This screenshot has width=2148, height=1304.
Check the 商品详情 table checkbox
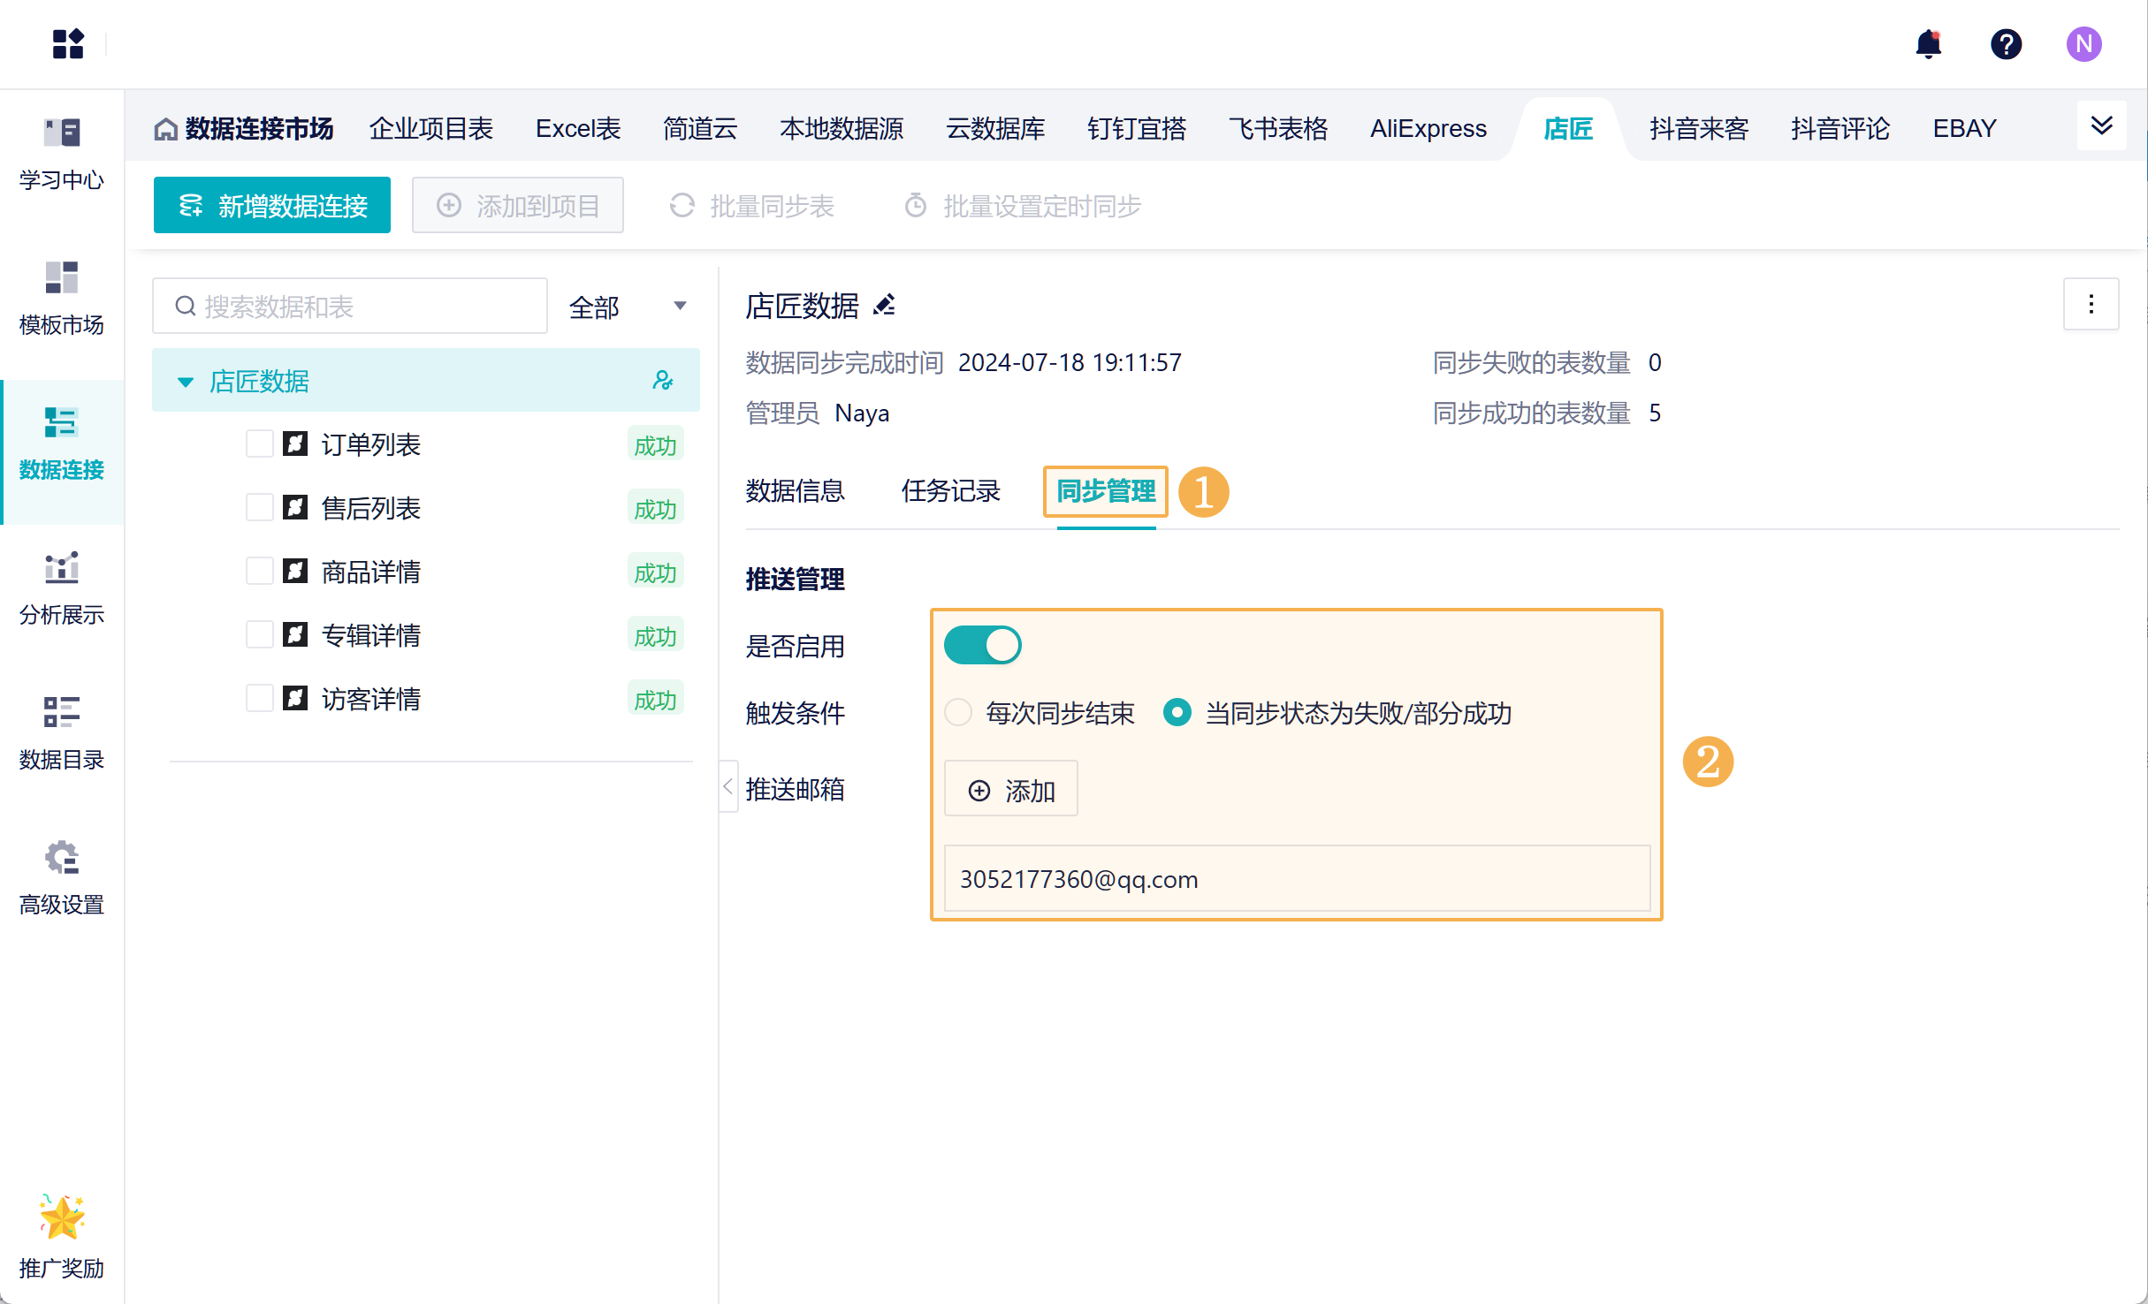(259, 571)
